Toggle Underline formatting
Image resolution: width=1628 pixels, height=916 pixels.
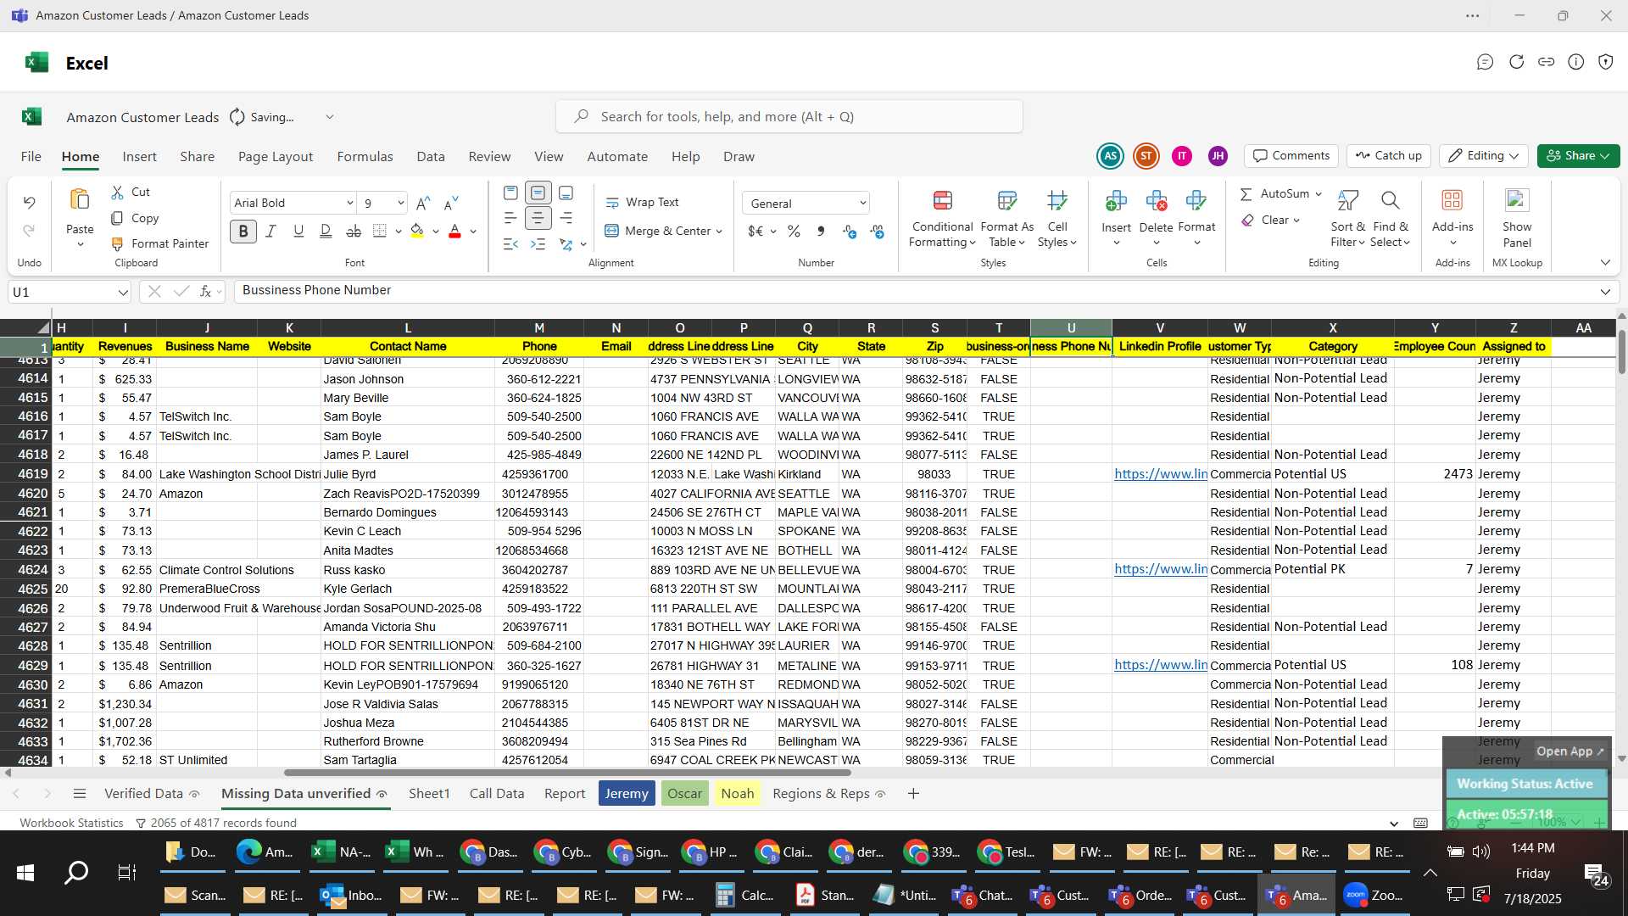(298, 231)
